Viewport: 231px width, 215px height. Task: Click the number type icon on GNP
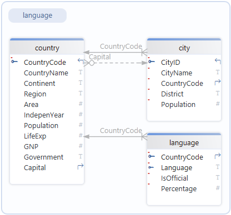[x=81, y=146]
